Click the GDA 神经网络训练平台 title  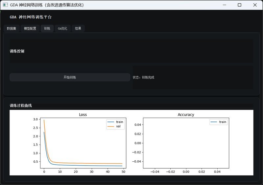pyautogui.click(x=31, y=17)
